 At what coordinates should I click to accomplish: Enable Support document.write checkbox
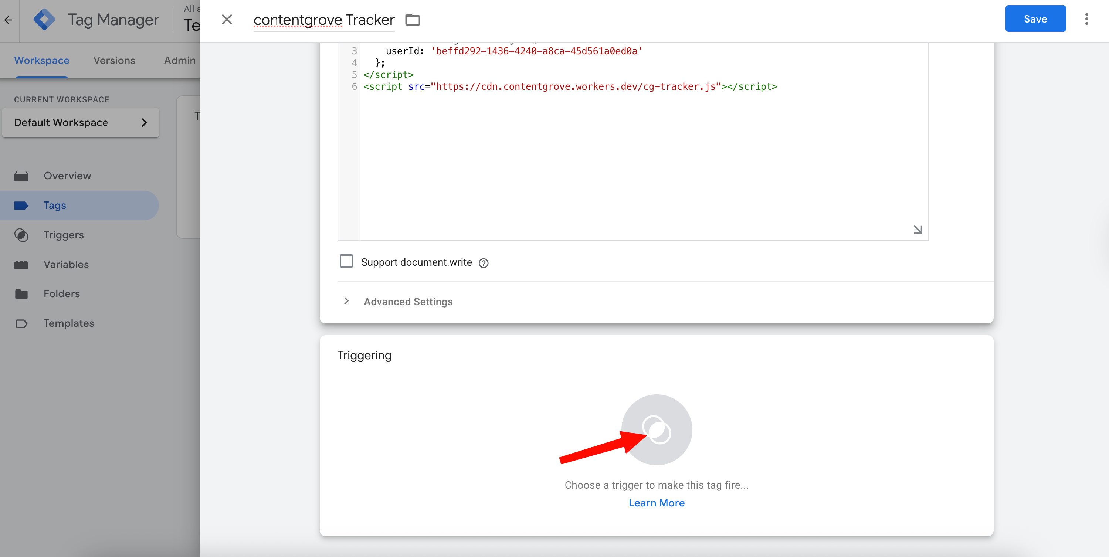[x=346, y=261]
